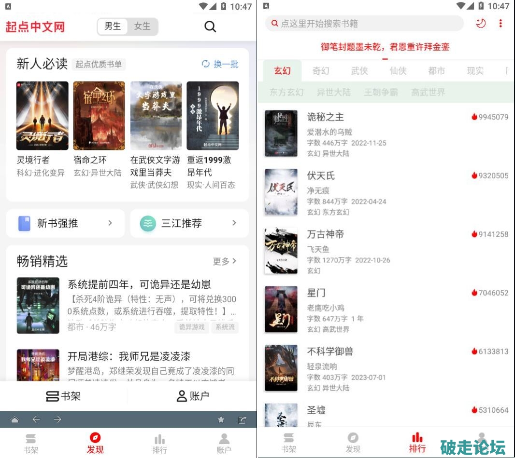515x458 pixels.
Task: Tap the share icon in browser bar
Action: tap(243, 419)
